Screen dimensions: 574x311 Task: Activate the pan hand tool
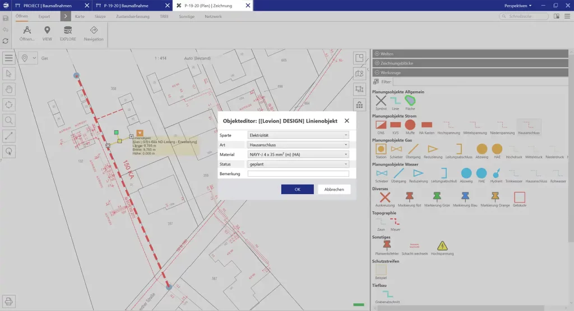[x=9, y=89]
